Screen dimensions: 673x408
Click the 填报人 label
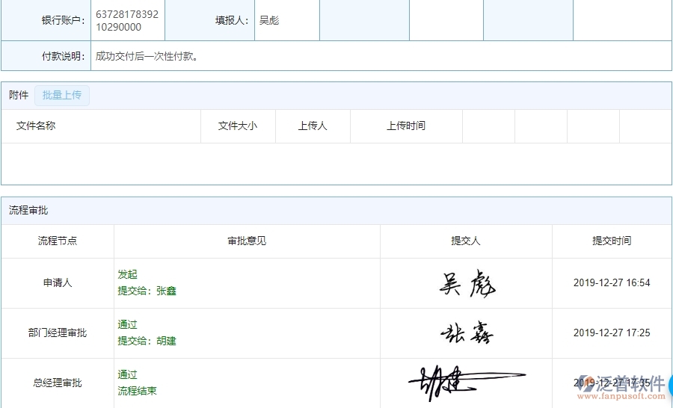232,21
